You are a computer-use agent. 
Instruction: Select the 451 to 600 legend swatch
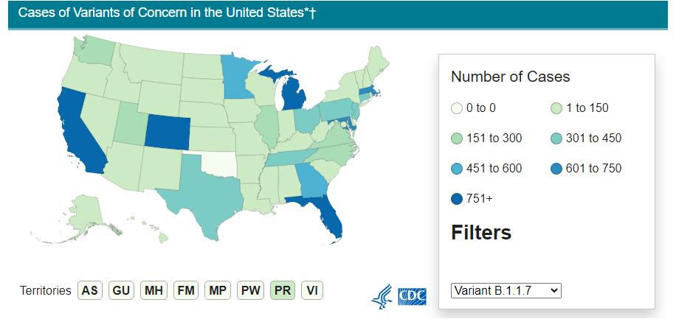pyautogui.click(x=458, y=169)
